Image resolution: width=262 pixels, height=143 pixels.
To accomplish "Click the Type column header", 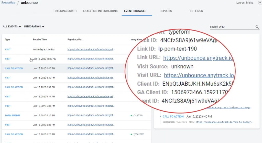I will pos(7,39).
